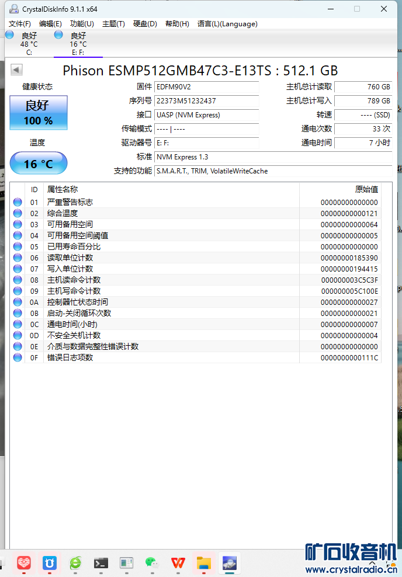Screen dimensions: 402x577
Task: Open the 帮助(H) menu
Action: pyautogui.click(x=177, y=24)
